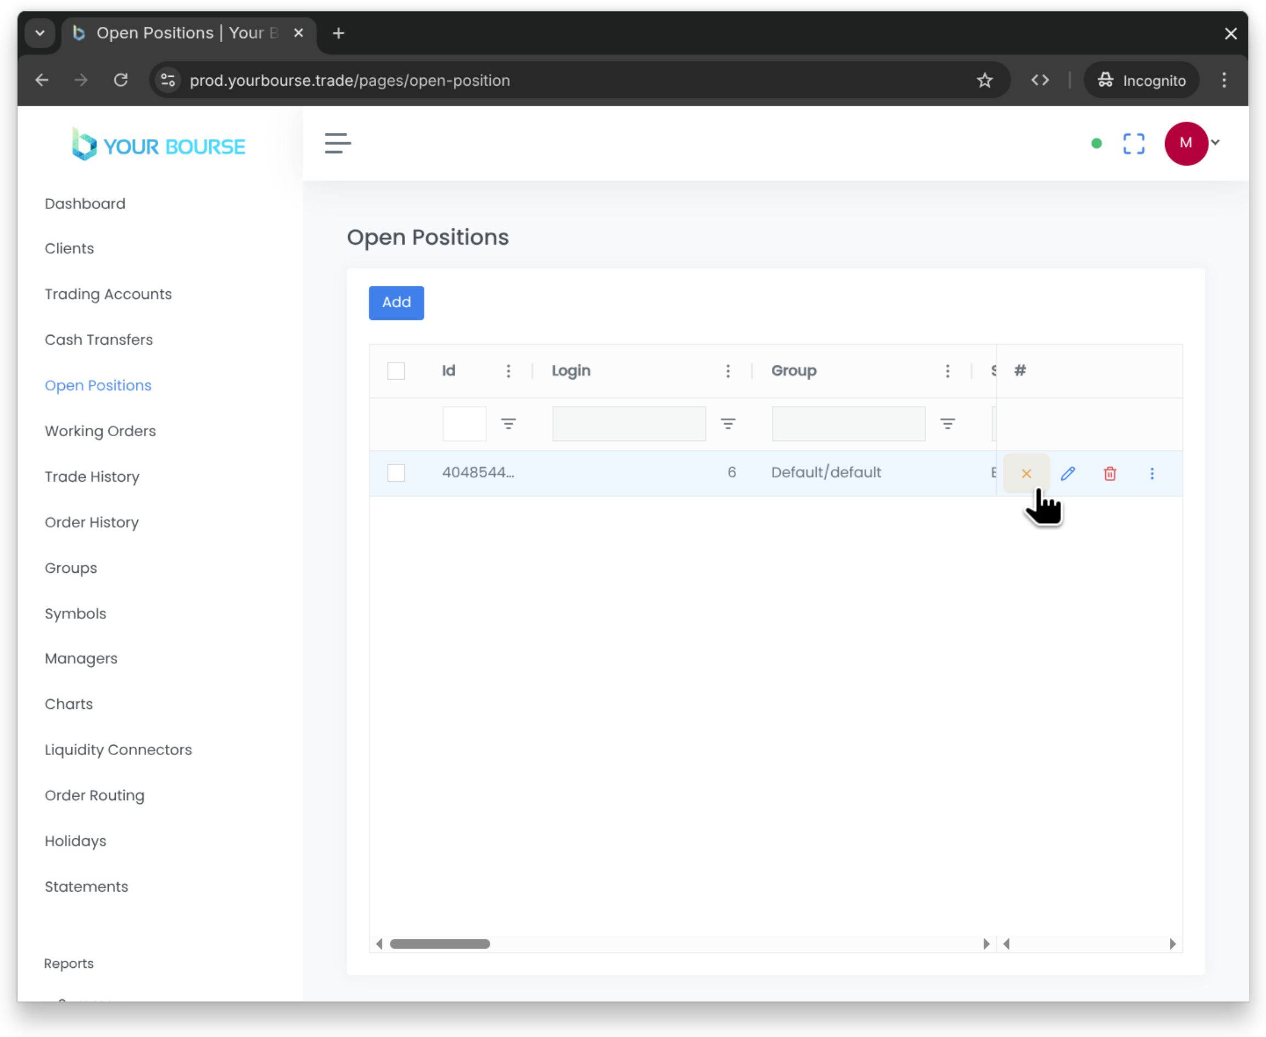Toggle the hamburger sidebar menu icon
The width and height of the screenshot is (1266, 1037).
point(338,143)
